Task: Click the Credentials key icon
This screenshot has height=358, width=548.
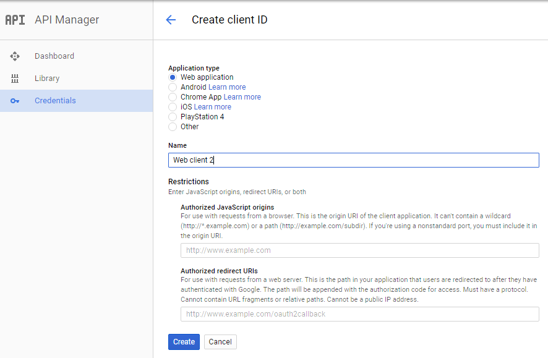Action: pyautogui.click(x=15, y=101)
